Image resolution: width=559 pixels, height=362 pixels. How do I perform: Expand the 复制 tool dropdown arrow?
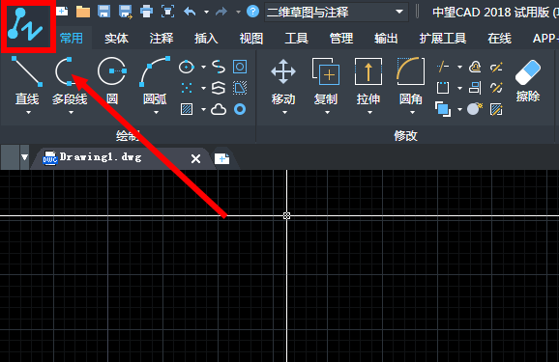[327, 113]
